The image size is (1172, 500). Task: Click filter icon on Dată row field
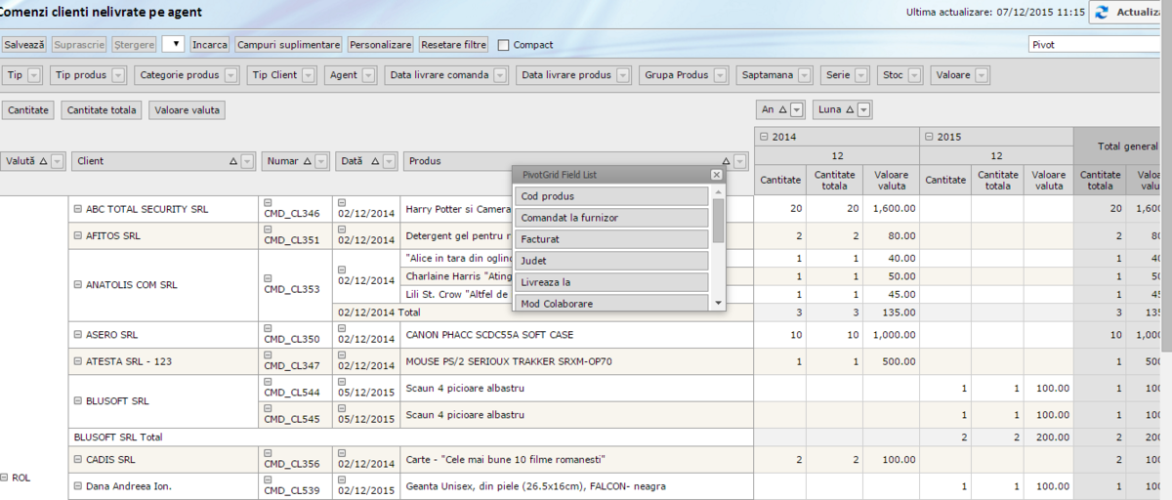[x=390, y=161]
